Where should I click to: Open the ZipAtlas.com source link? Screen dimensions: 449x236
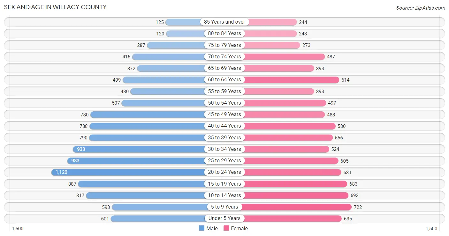421,8
